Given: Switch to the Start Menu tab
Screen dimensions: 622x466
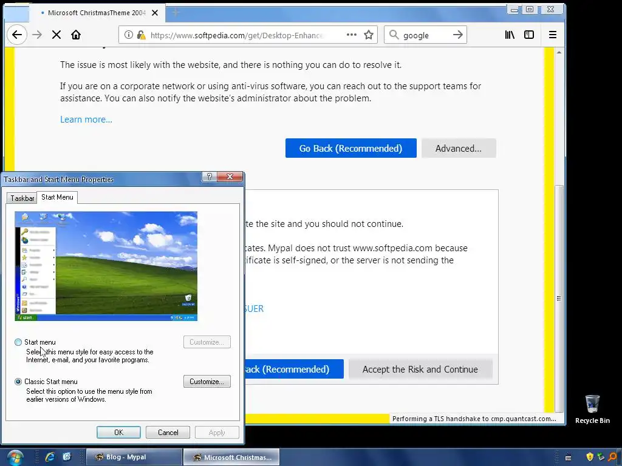Looking at the screenshot, I should pos(57,197).
